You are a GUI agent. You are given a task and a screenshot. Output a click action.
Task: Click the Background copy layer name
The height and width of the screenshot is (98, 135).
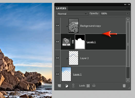(91, 26)
